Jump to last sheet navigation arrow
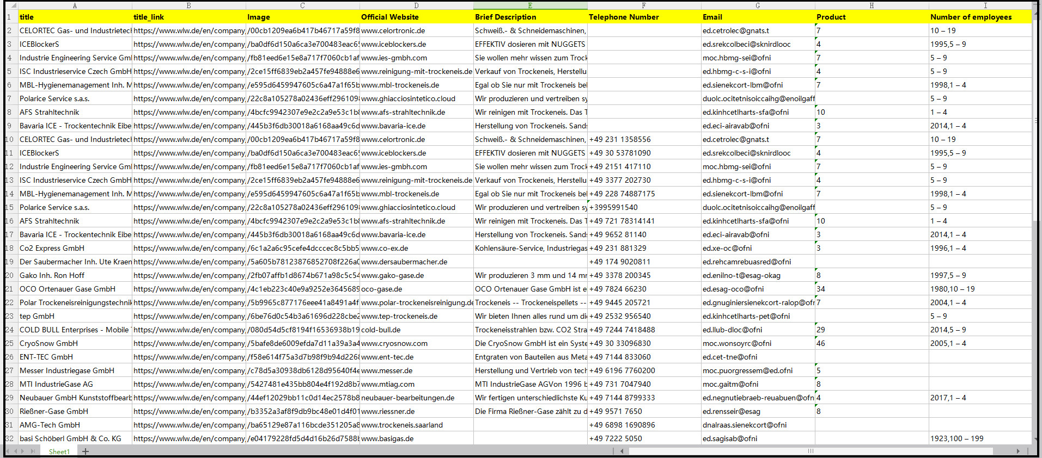 [33, 451]
